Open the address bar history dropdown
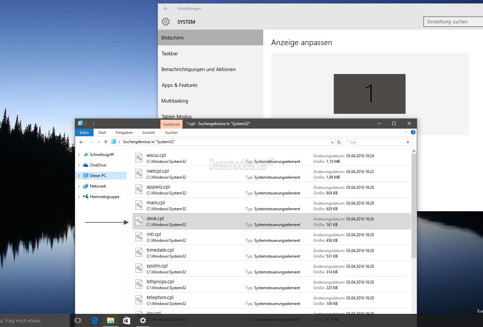Screen dimensions: 483x327 [332, 142]
